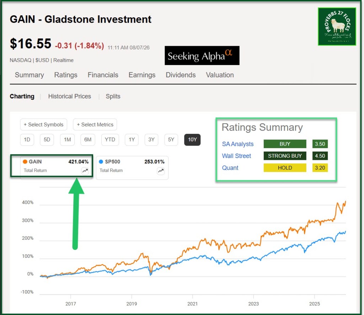This screenshot has height=315, width=364.
Task: Click the 421.04% GAIN return value
Action: (79, 162)
